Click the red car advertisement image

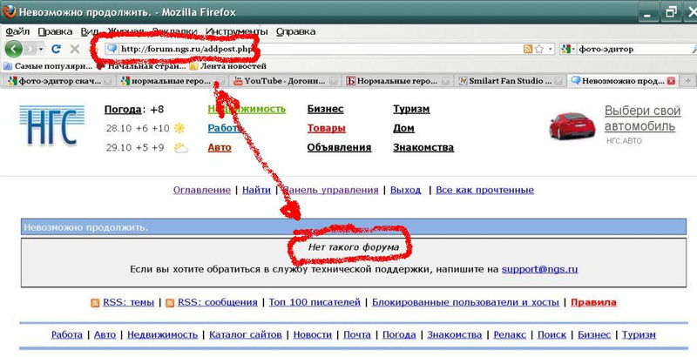coord(572,125)
